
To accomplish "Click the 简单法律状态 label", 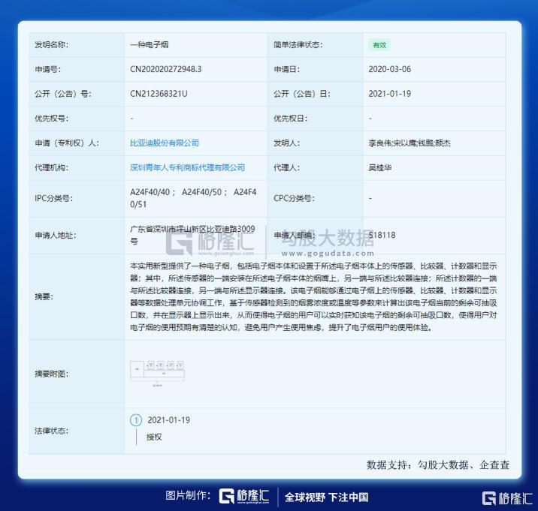I will 298,44.
